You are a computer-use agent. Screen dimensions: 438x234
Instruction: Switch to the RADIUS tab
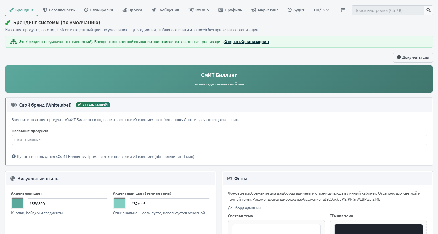click(x=199, y=10)
